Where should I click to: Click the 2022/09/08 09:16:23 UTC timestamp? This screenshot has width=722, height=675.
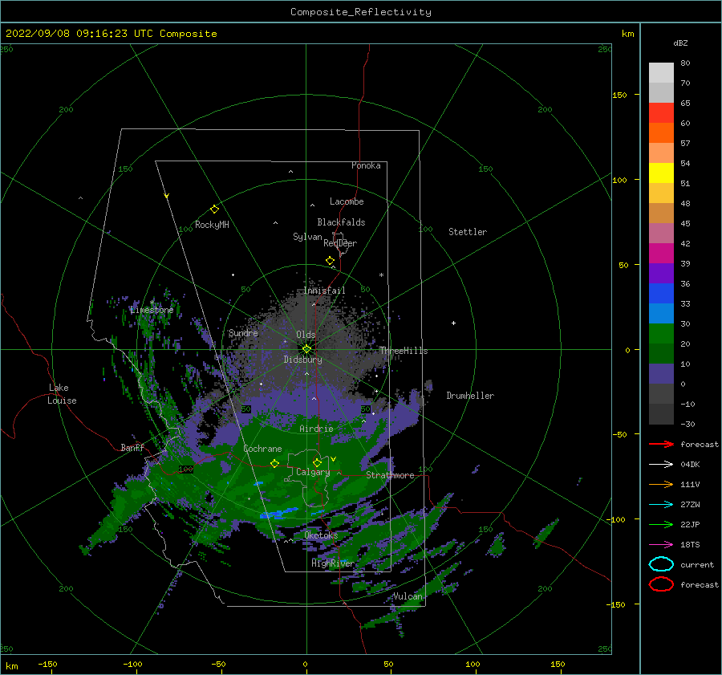click(79, 34)
